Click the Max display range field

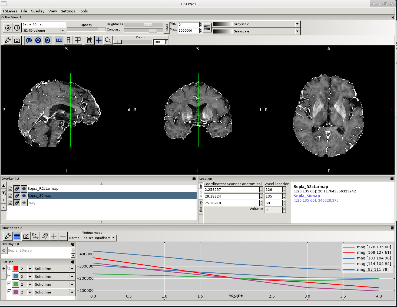click(x=188, y=31)
